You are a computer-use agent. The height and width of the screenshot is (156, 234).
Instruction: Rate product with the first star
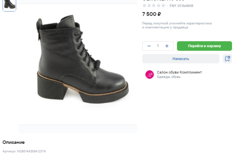tap(144, 6)
